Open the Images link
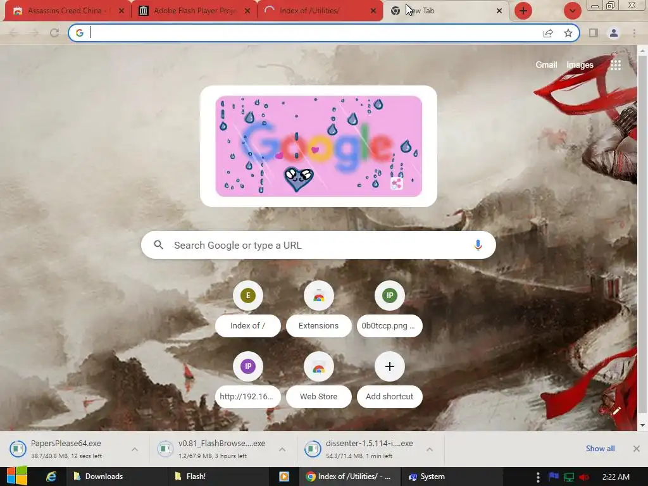 (580, 65)
